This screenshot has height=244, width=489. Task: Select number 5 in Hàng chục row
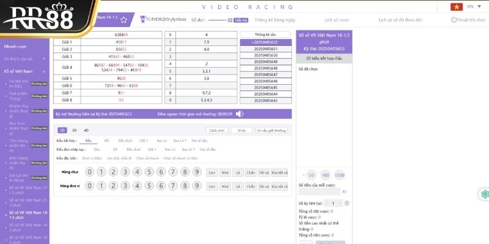tap(149, 172)
